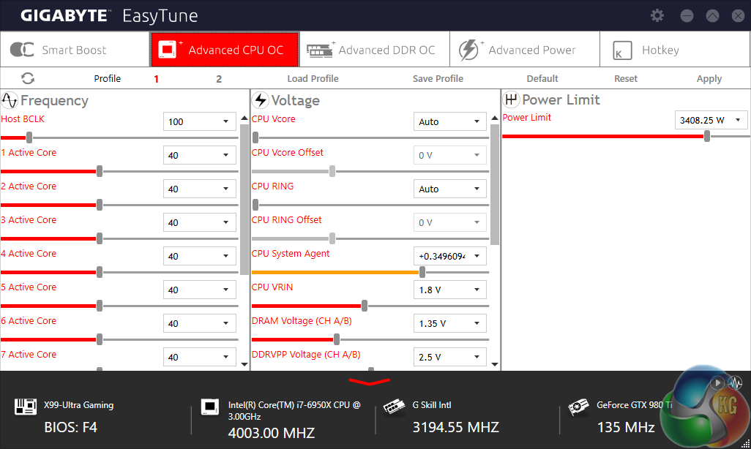
Task: Click the Power Limit section icon
Action: 511,99
